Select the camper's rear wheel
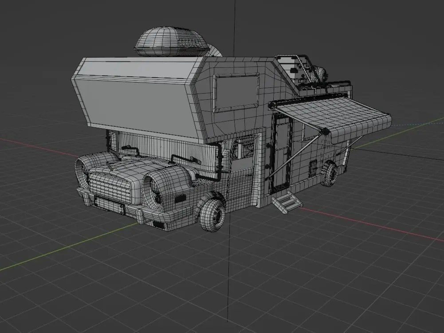The width and height of the screenshot is (444, 333). tap(329, 174)
